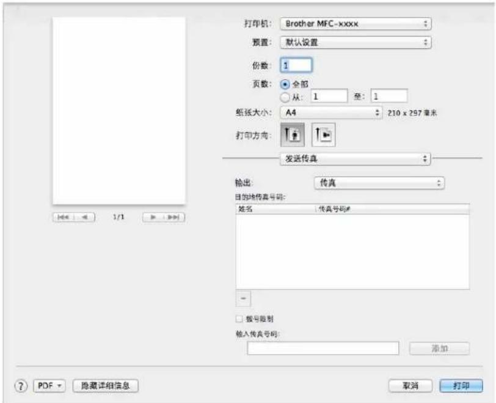The height and width of the screenshot is (403, 496).
Task: Jump to last preview page
Action: coord(174,217)
